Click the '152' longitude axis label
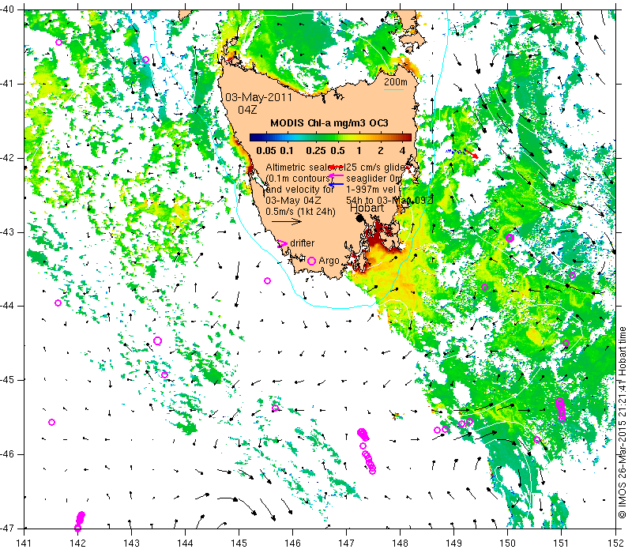 click(617, 543)
